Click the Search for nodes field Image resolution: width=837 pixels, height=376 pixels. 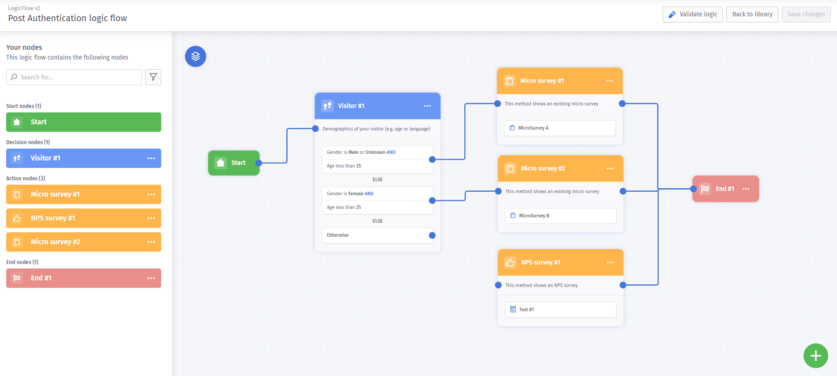pos(74,77)
